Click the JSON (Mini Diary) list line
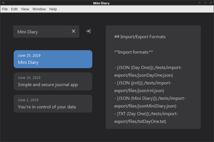 (x=150, y=98)
